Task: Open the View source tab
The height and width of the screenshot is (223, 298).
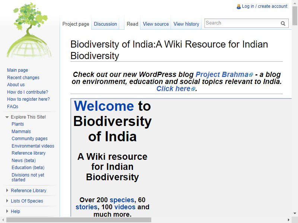Action: [x=156, y=24]
